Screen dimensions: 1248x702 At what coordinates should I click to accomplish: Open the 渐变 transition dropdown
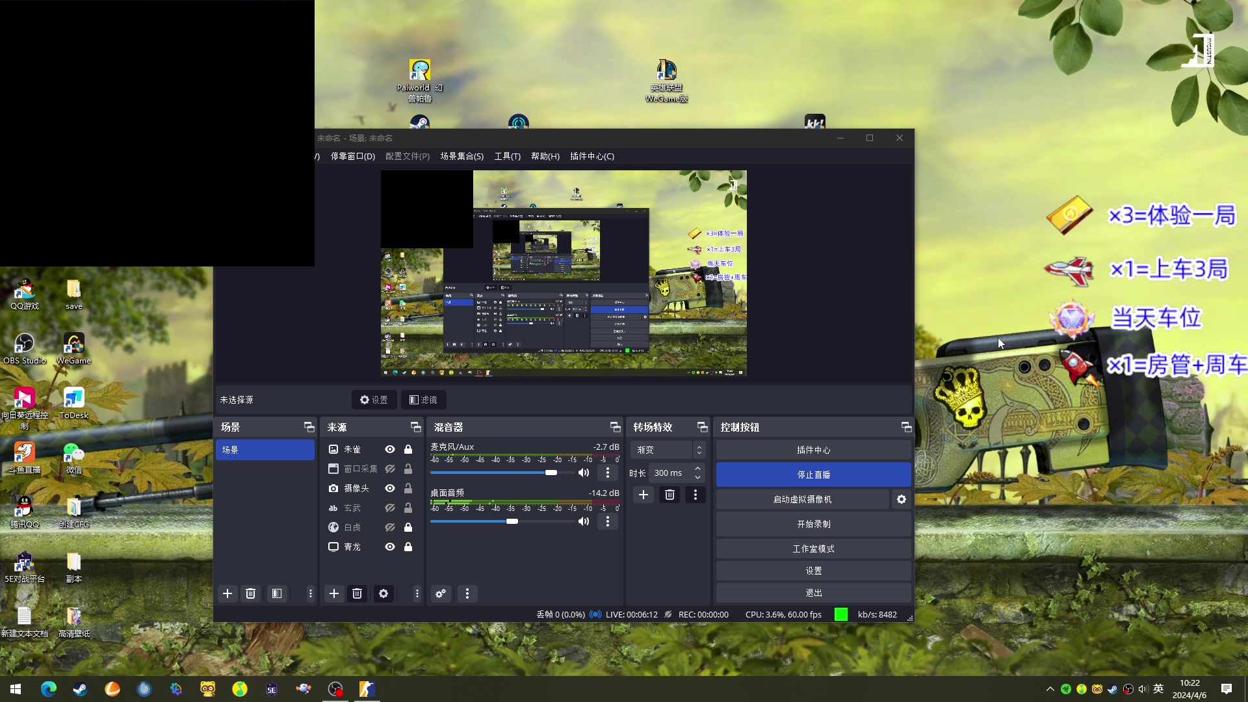(x=668, y=450)
